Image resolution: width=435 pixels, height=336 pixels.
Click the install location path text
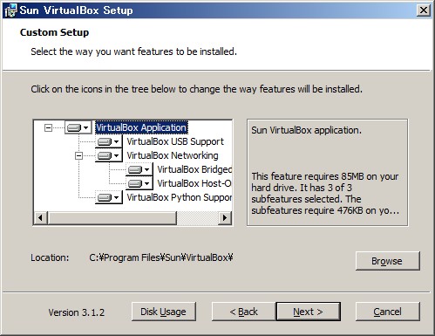pyautogui.click(x=161, y=257)
